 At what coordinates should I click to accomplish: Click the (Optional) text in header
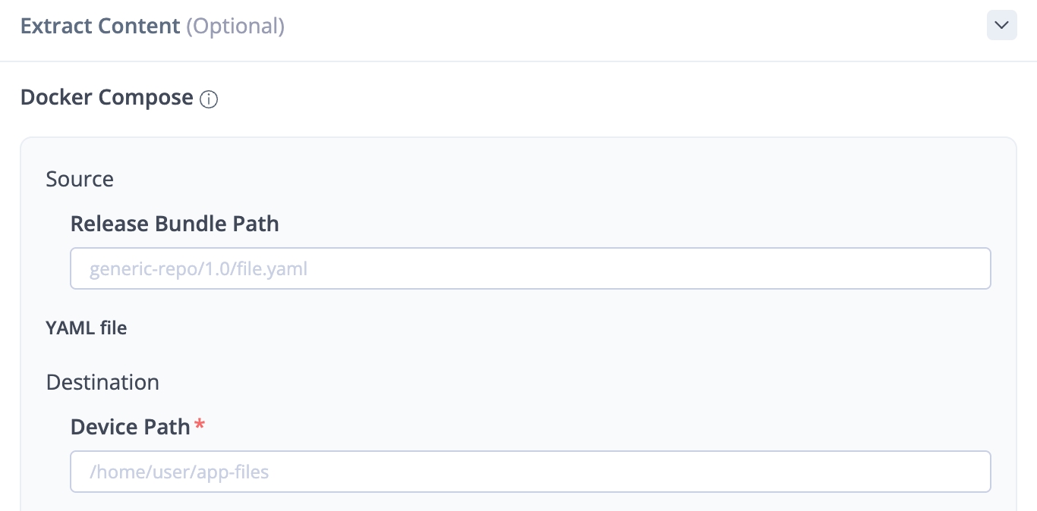coord(235,26)
